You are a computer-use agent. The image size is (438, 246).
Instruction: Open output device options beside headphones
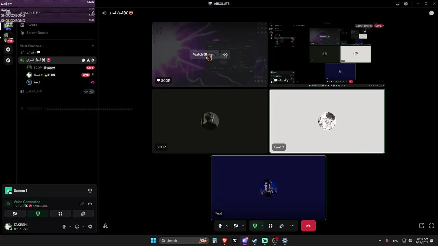83,227
